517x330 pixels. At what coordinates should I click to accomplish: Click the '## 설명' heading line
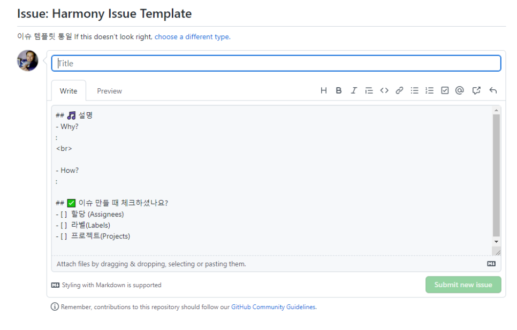pyautogui.click(x=74, y=116)
